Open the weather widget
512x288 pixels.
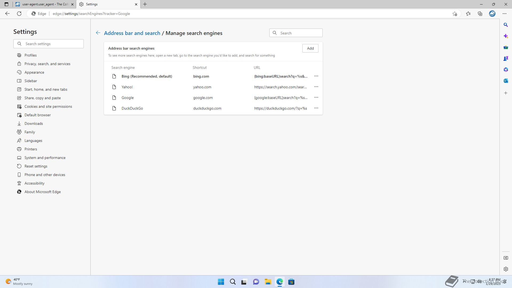[x=19, y=282]
